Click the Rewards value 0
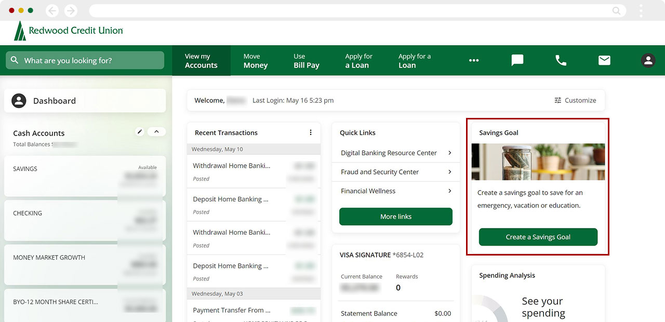 tap(398, 288)
